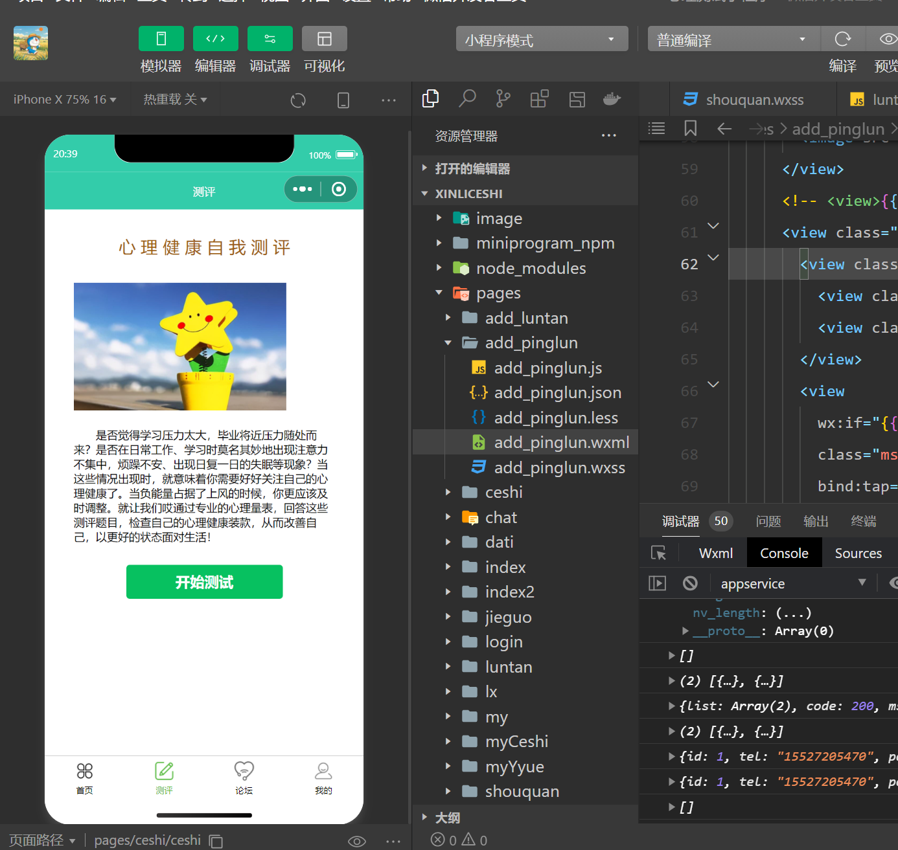Toggle the debugger (调试器) panel button
898x850 pixels.
pyautogui.click(x=270, y=39)
